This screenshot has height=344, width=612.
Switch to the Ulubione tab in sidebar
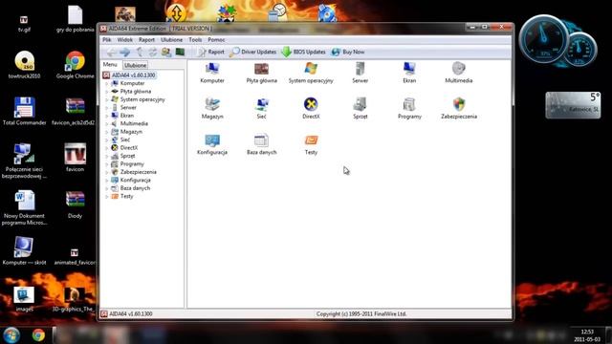[135, 66]
